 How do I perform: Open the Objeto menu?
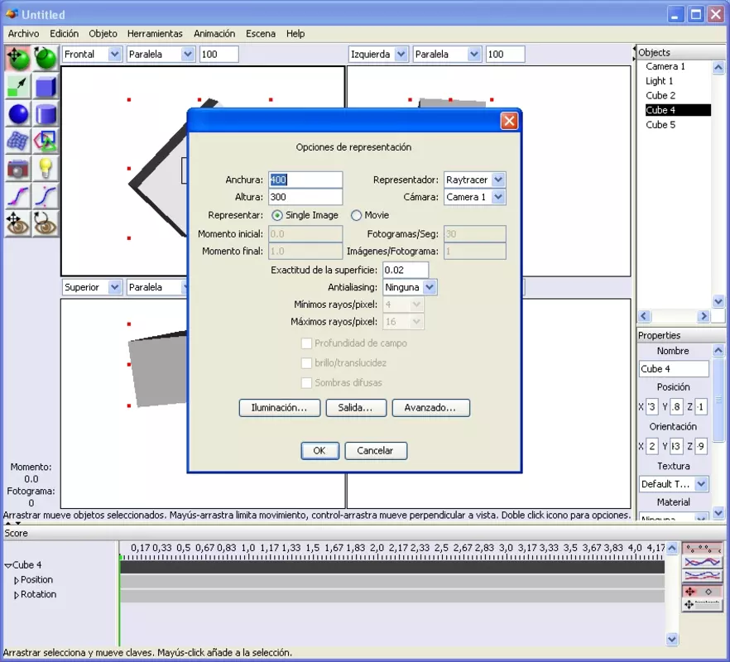tap(103, 34)
